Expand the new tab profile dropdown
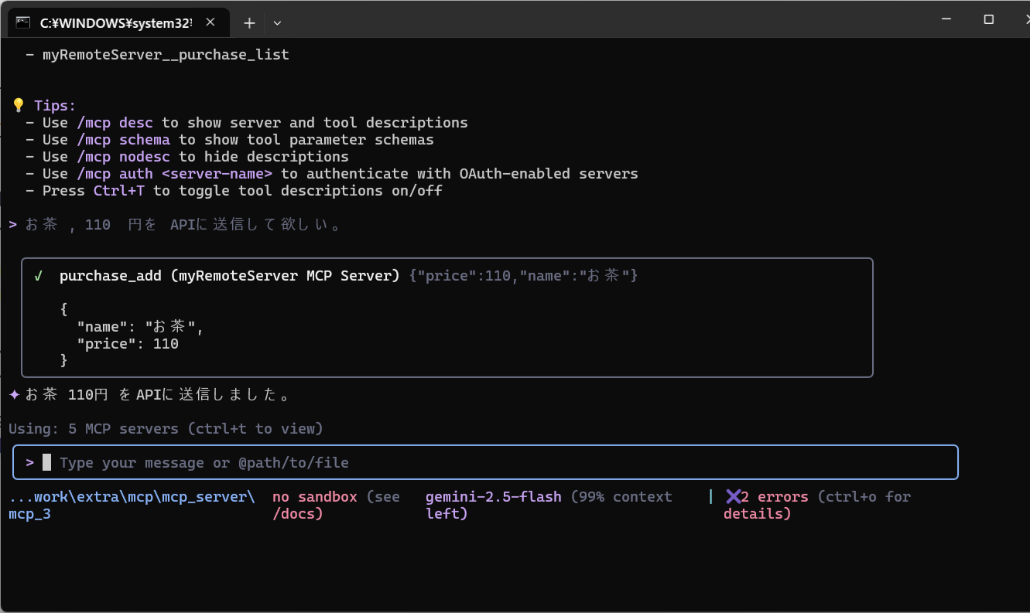 (277, 23)
